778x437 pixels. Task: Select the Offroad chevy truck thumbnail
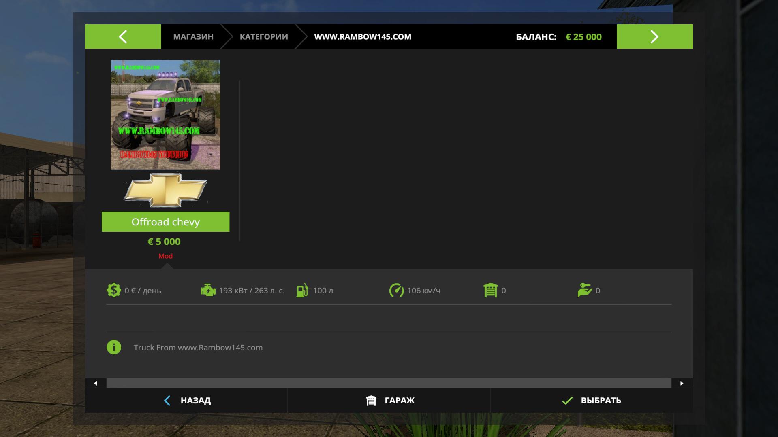point(165,115)
